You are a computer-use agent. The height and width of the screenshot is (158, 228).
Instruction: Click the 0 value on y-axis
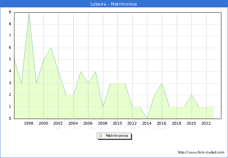pos(10,119)
